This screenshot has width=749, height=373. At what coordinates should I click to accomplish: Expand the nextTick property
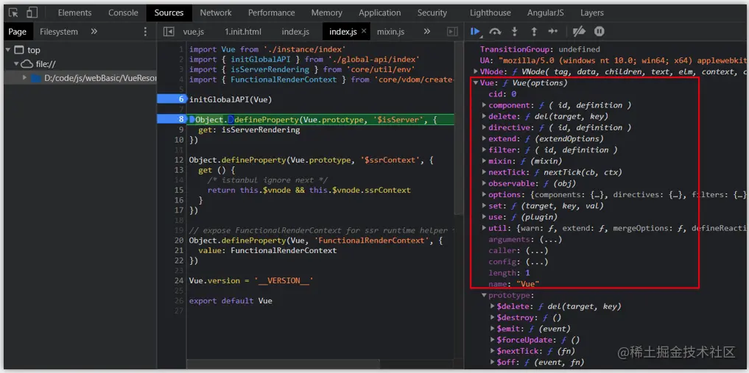pyautogui.click(x=485, y=172)
